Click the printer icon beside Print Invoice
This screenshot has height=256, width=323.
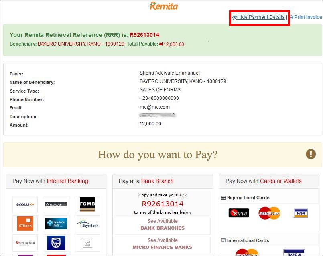point(291,18)
